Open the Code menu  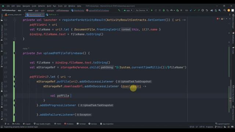point(34,6)
